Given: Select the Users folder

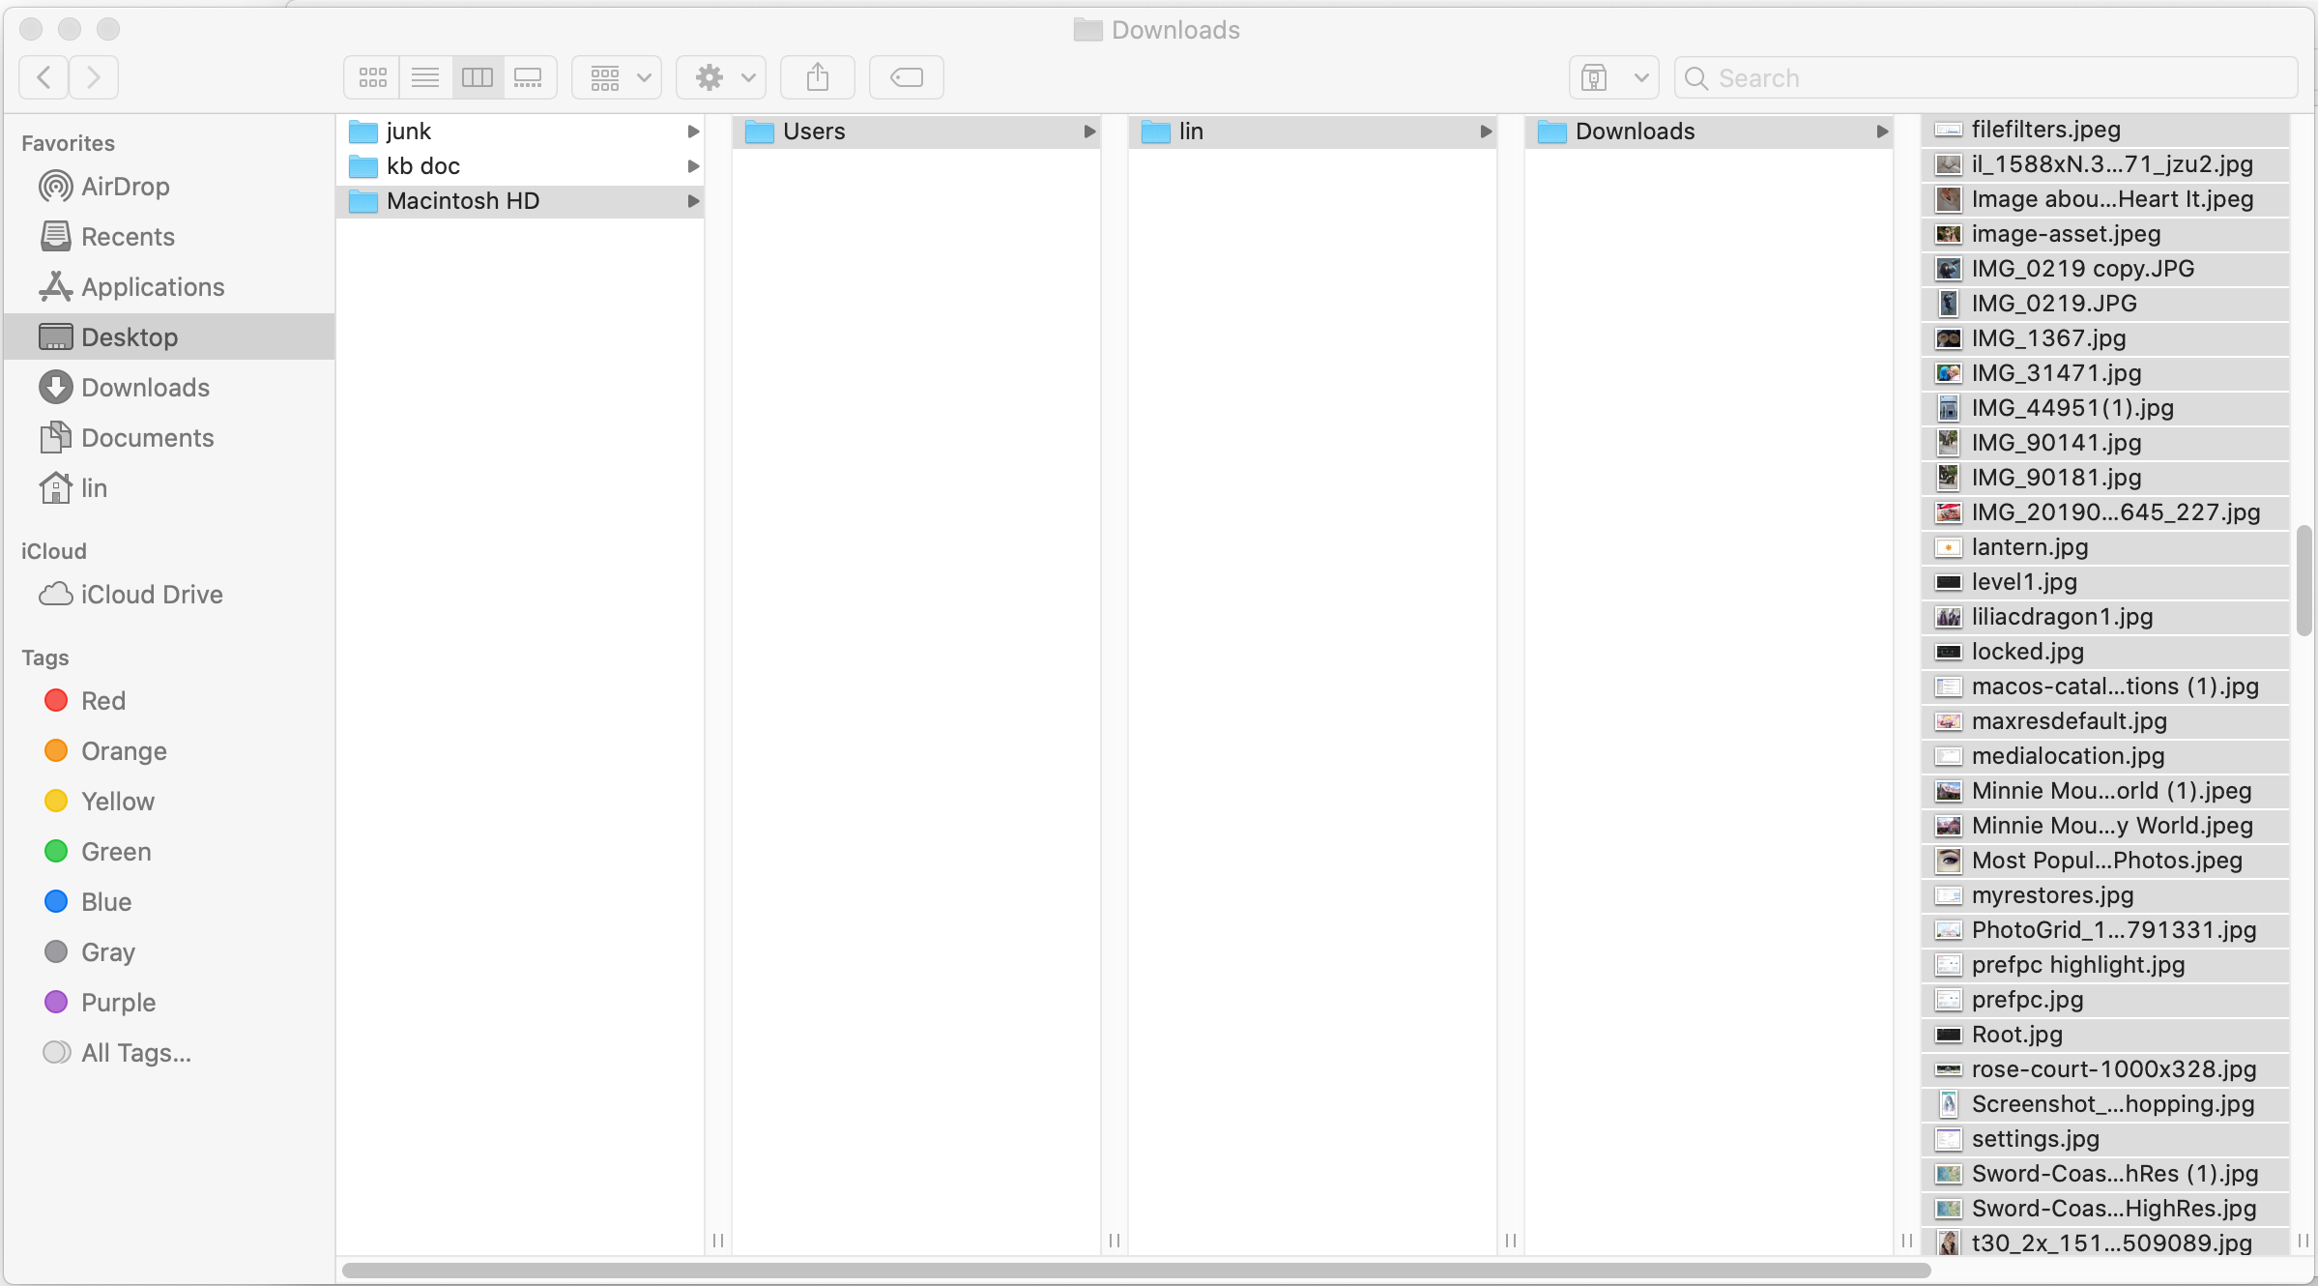Looking at the screenshot, I should pyautogui.click(x=916, y=131).
